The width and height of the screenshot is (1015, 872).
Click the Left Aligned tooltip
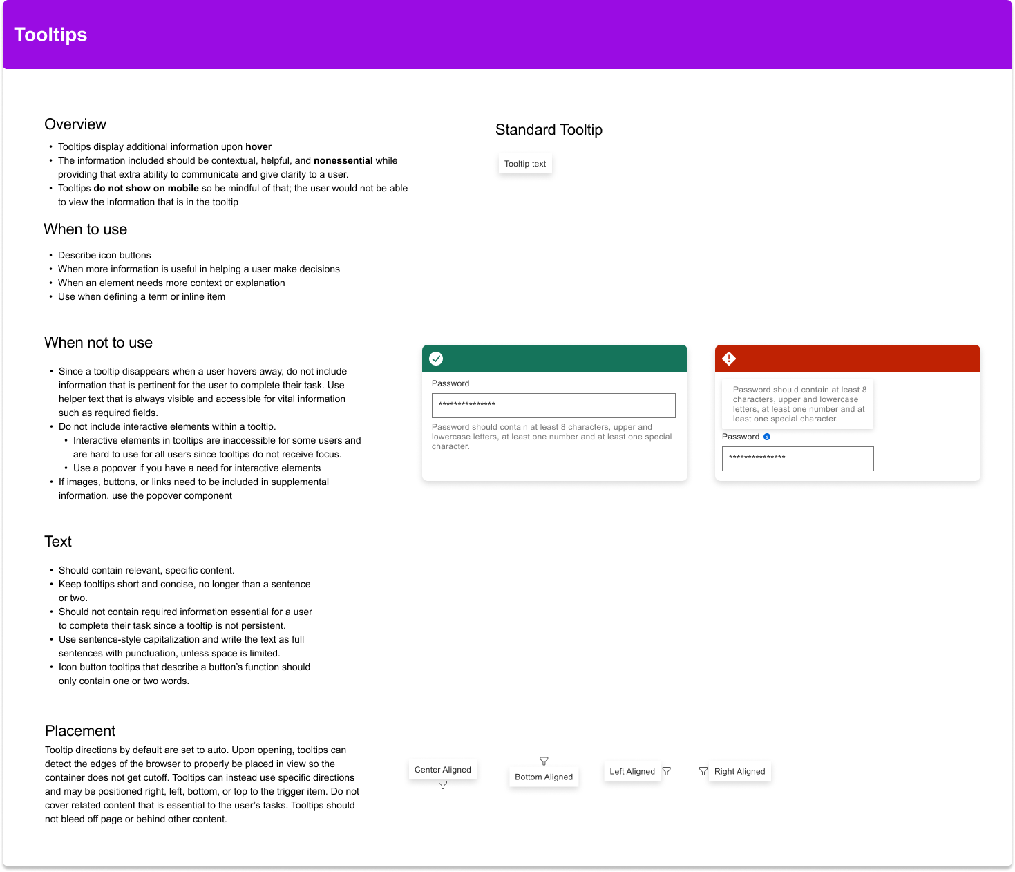(x=632, y=772)
